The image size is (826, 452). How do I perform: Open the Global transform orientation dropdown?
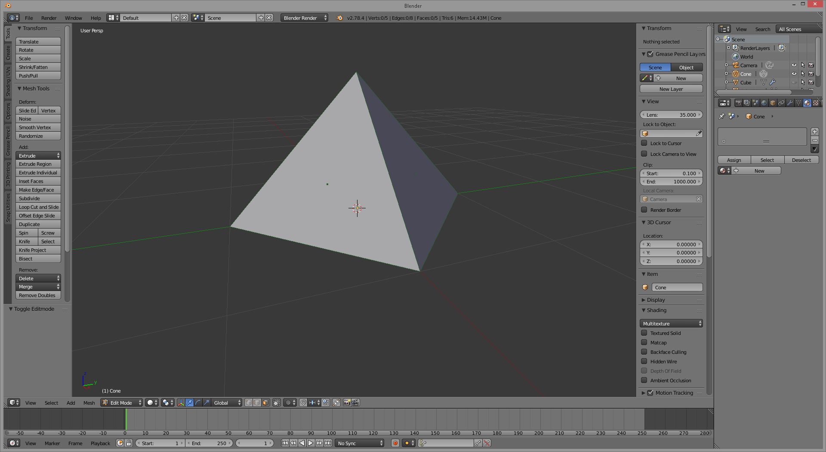tap(226, 403)
